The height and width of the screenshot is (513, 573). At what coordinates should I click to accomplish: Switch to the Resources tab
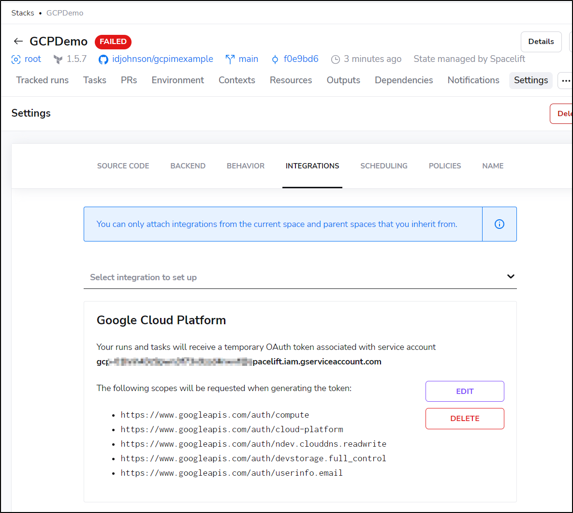pos(291,80)
